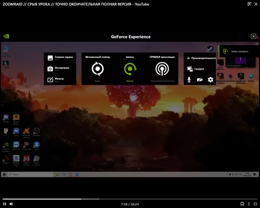The height and width of the screenshot is (208, 260).
Task: Toggle fullscreen on the player
Action: 255,204
